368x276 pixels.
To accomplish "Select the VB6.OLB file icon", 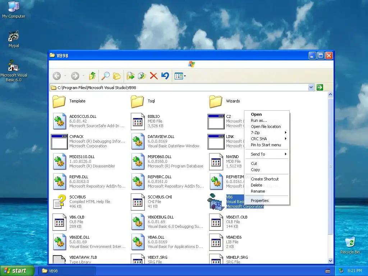I will 59,222.
